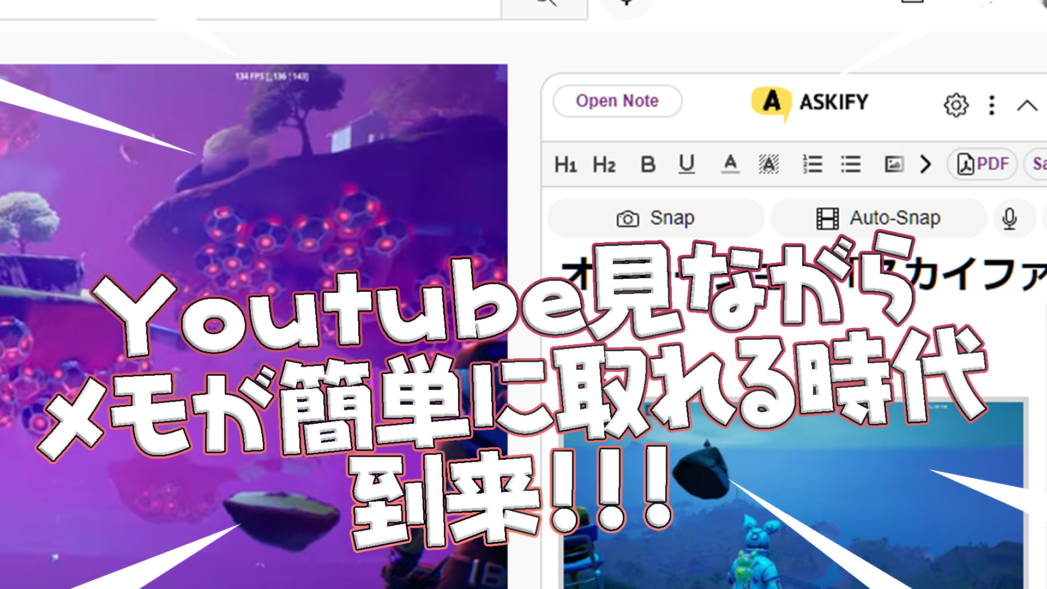The width and height of the screenshot is (1047, 589).
Task: Export note as PDF
Action: point(982,164)
